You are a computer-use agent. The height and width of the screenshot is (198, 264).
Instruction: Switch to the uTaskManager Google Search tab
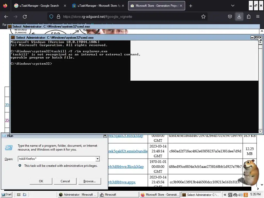click(x=39, y=6)
